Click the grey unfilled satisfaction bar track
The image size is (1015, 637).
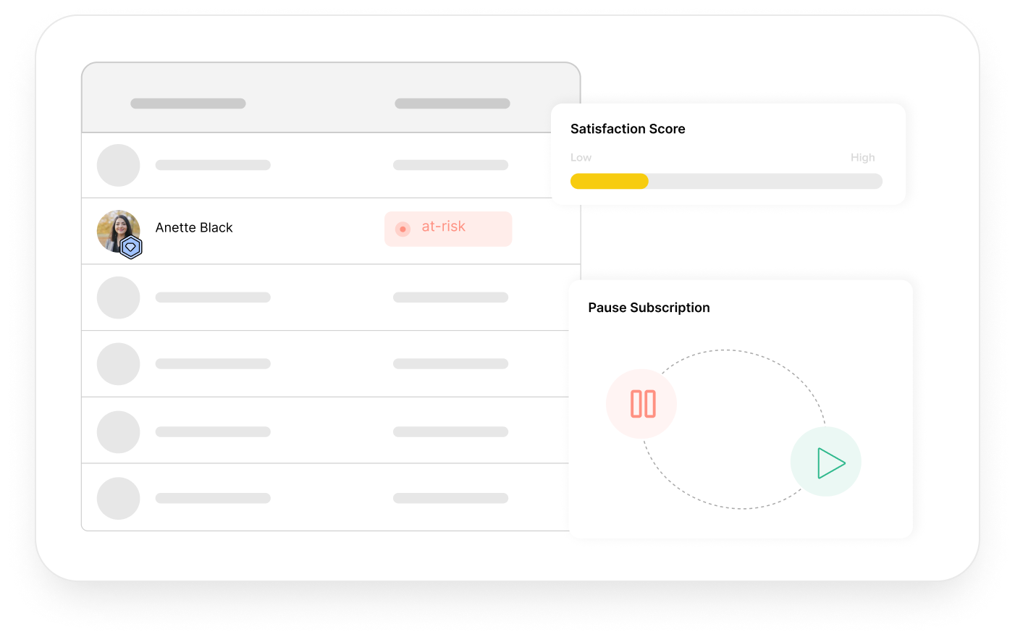765,182
